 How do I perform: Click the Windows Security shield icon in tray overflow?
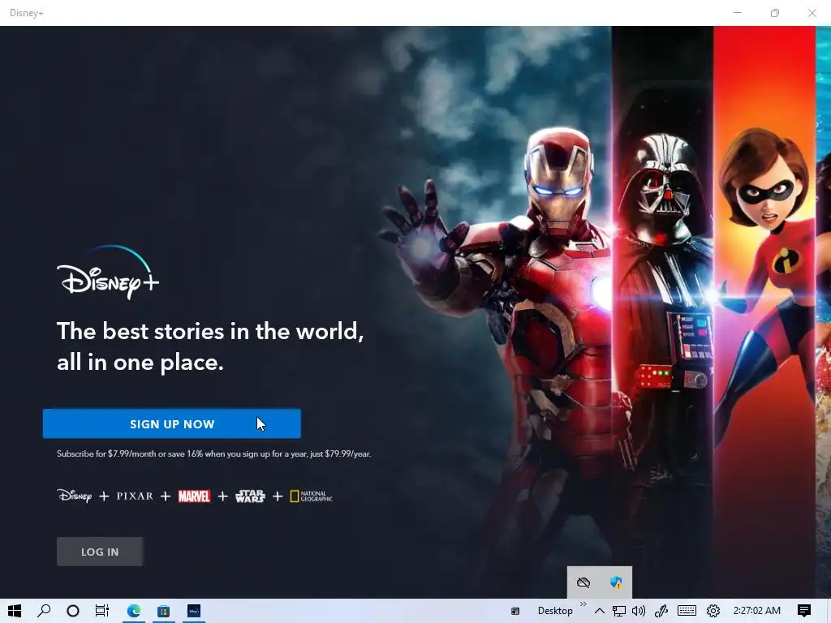coord(616,582)
